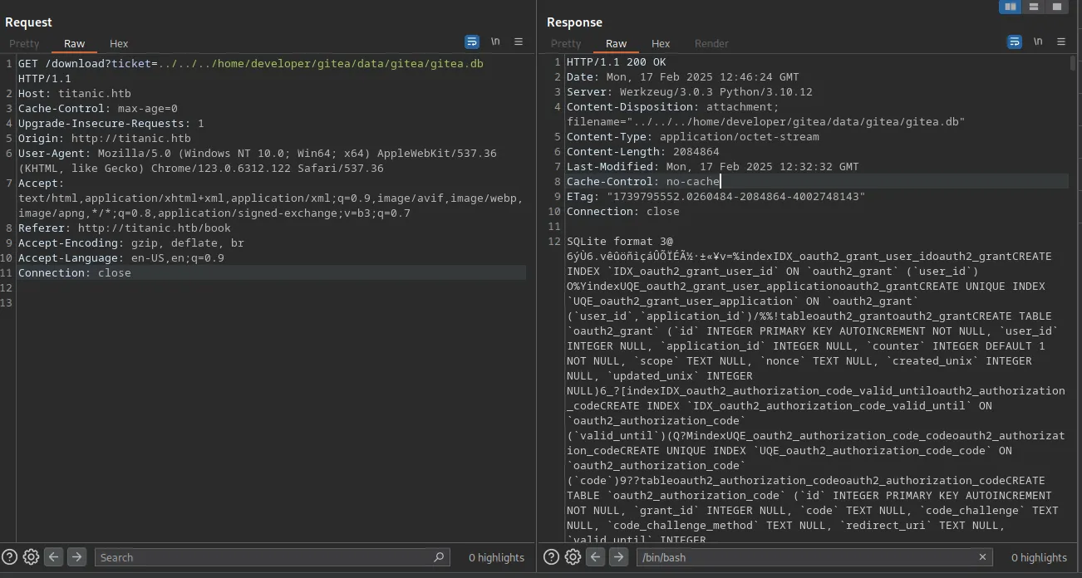The height and width of the screenshot is (578, 1082).
Task: Open search settings gear under Request panel
Action: pos(31,557)
